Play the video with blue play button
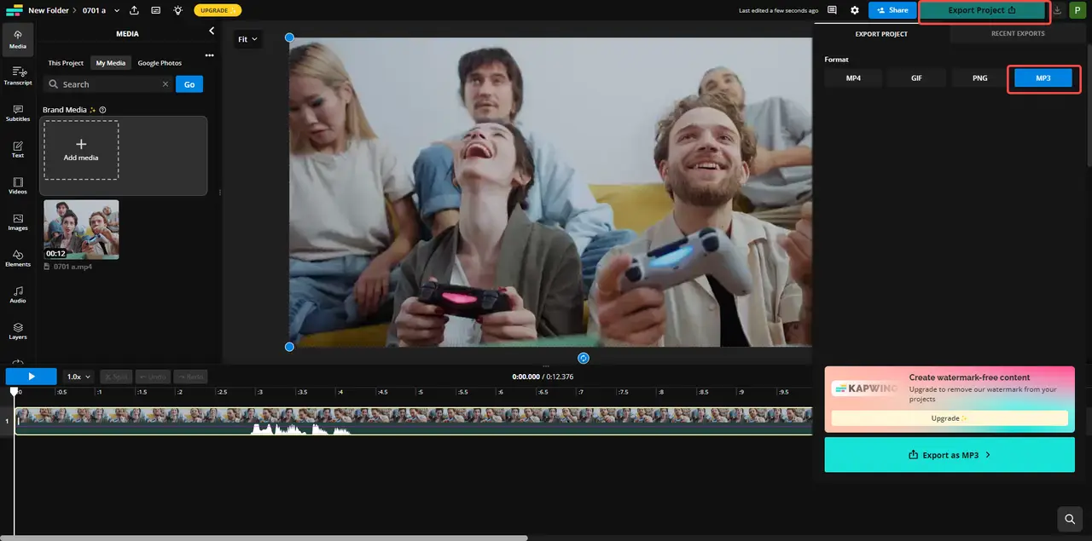 (32, 377)
